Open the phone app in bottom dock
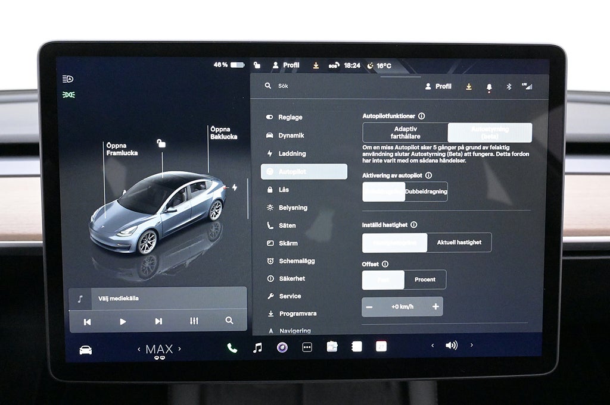The width and height of the screenshot is (610, 405). (x=232, y=348)
